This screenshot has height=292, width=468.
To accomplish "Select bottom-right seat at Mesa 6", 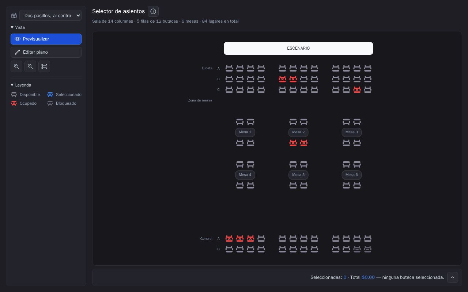I will pyautogui.click(x=357, y=185).
